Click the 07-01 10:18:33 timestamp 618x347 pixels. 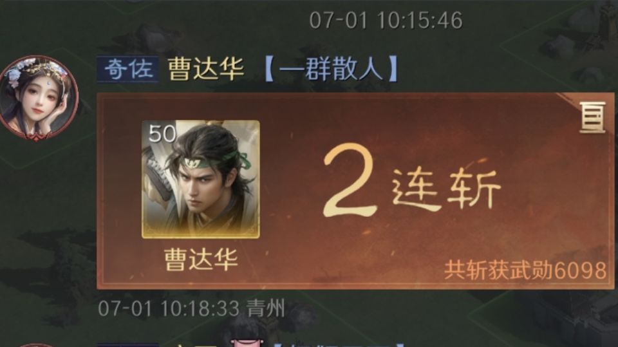click(169, 308)
